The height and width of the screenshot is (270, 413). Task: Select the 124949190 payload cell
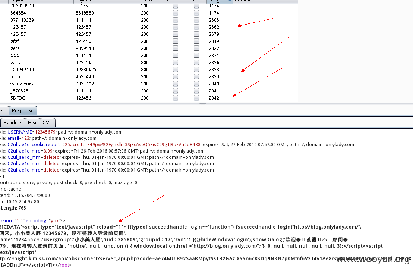[22, 70]
